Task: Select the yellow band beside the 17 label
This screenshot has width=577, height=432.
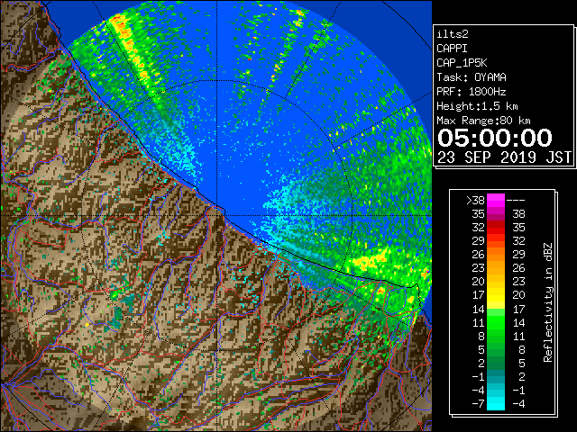Action: (496, 295)
